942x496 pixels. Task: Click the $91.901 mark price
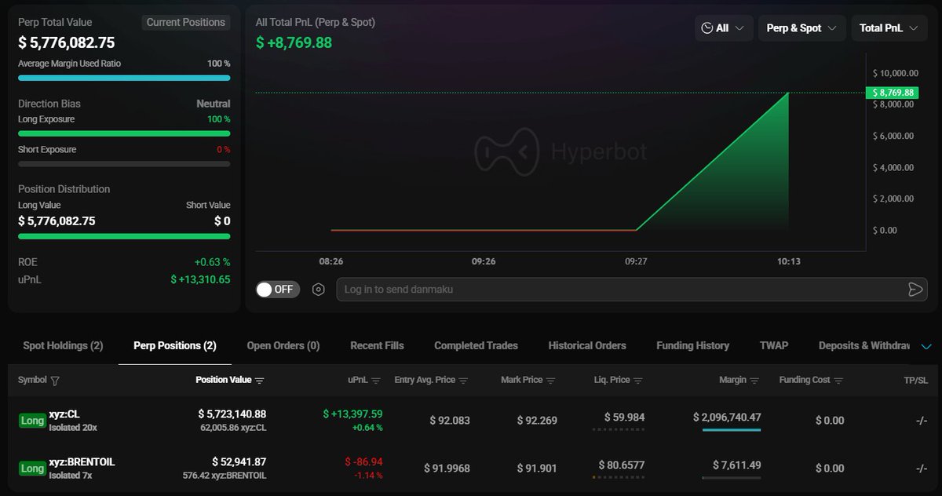click(x=537, y=469)
